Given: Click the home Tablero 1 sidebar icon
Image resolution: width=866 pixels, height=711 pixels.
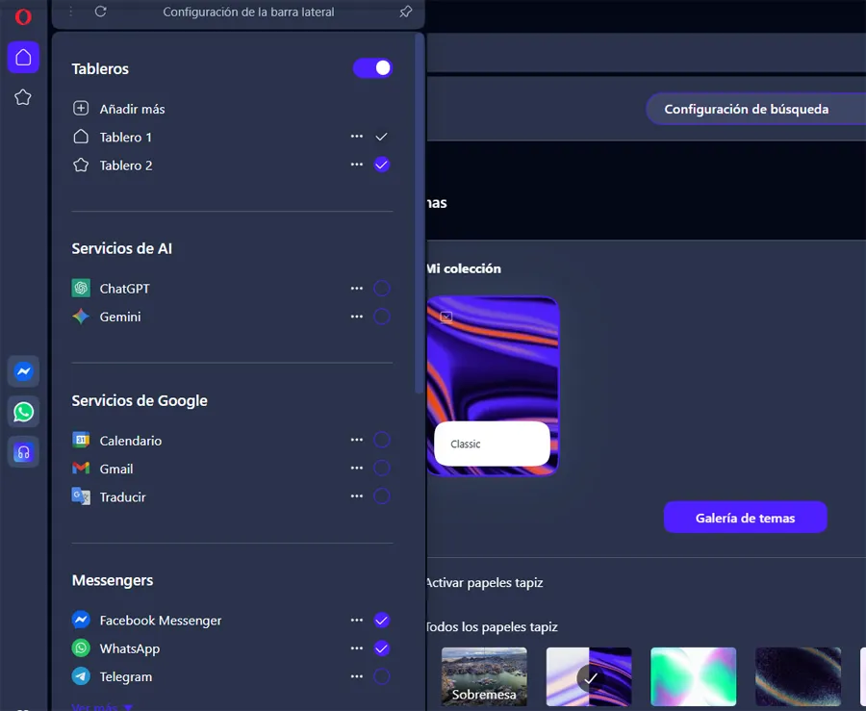Looking at the screenshot, I should coord(23,58).
